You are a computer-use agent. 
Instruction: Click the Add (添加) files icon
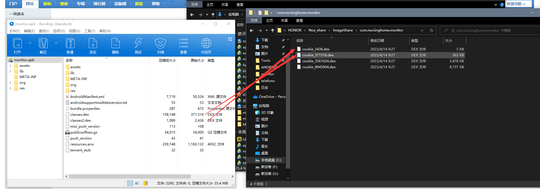pos(93,44)
